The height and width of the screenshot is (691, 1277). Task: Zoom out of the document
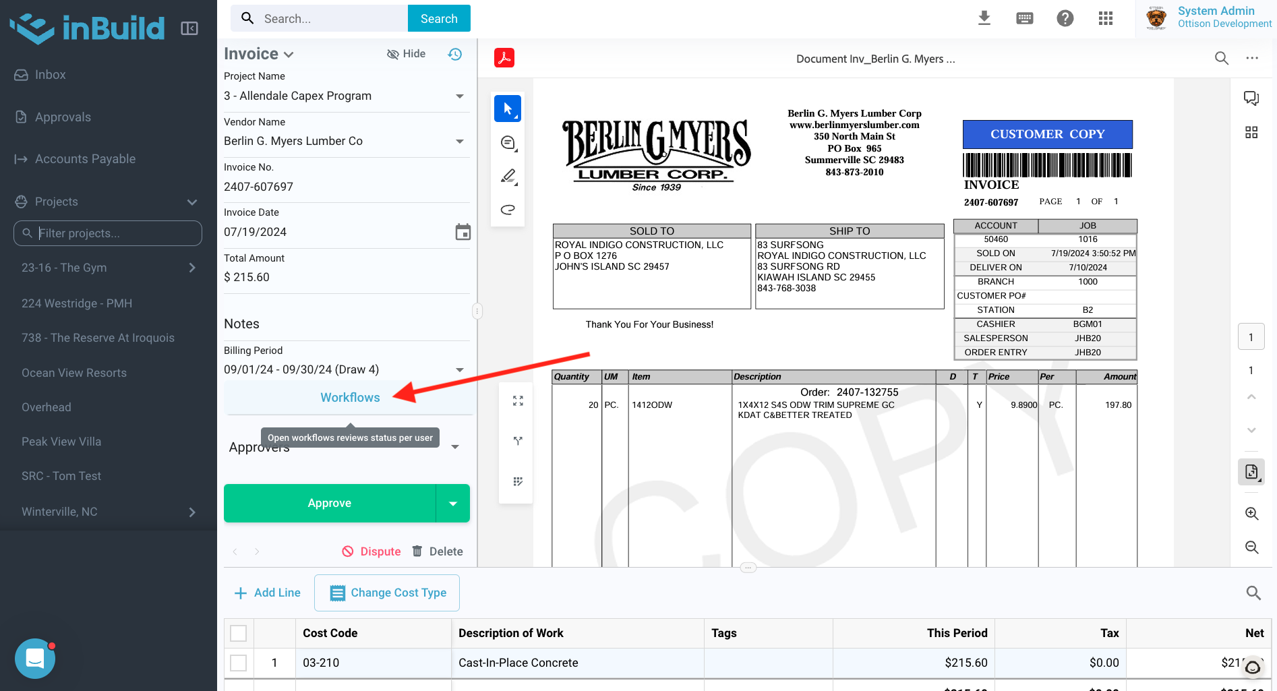(x=1251, y=547)
